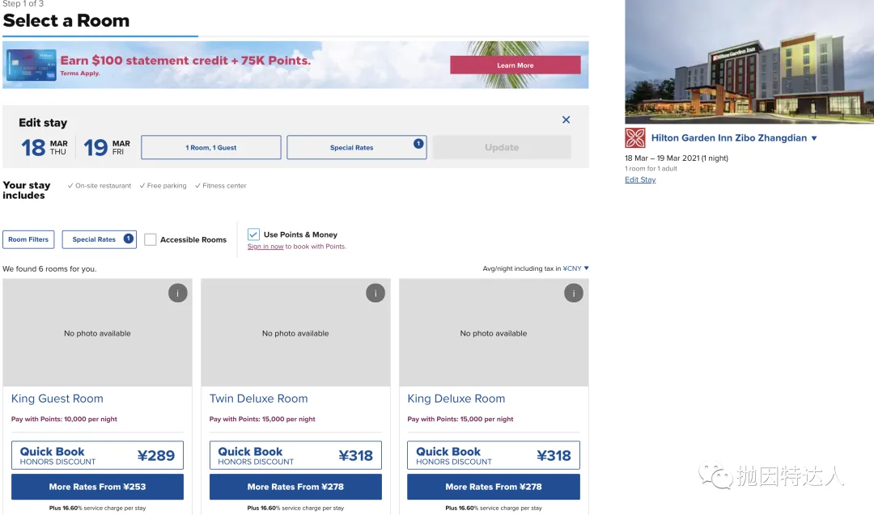This screenshot has width=874, height=515.
Task: Click King Deluxe Room photo placeholder
Action: click(x=494, y=333)
